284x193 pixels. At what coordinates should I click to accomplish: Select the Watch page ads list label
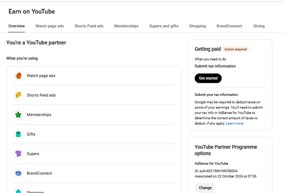pyautogui.click(x=41, y=76)
